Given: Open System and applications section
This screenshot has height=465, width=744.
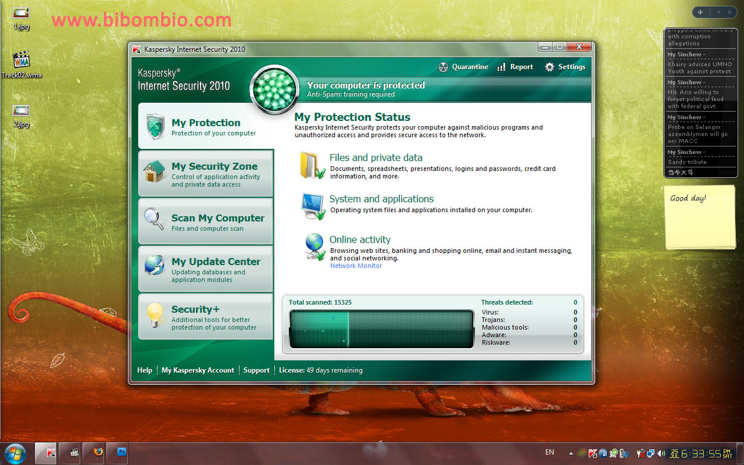Looking at the screenshot, I should 381,199.
